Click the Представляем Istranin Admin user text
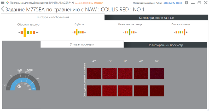209x111 pixels. [148, 3]
